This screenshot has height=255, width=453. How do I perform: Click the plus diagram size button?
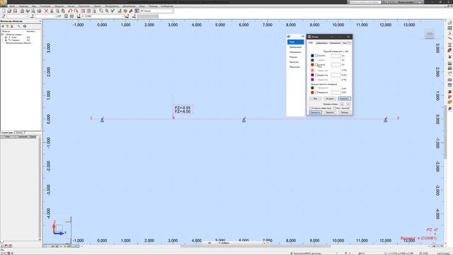pyautogui.click(x=342, y=104)
